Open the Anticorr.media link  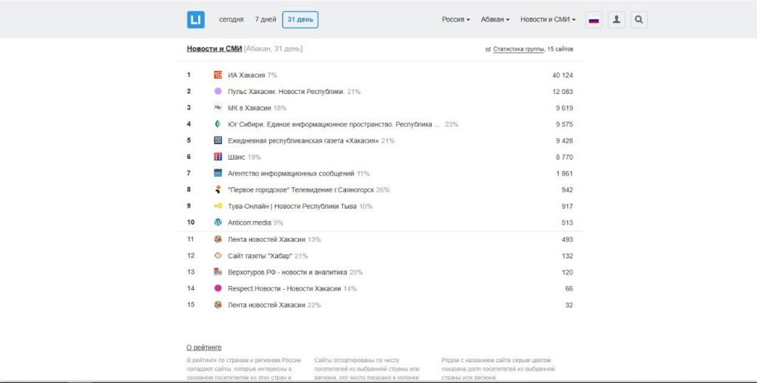click(249, 223)
